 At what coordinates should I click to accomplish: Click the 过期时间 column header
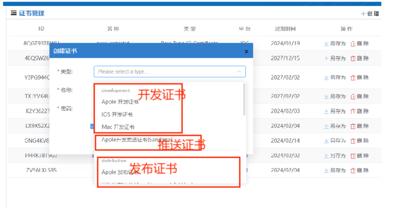pyautogui.click(x=285, y=29)
